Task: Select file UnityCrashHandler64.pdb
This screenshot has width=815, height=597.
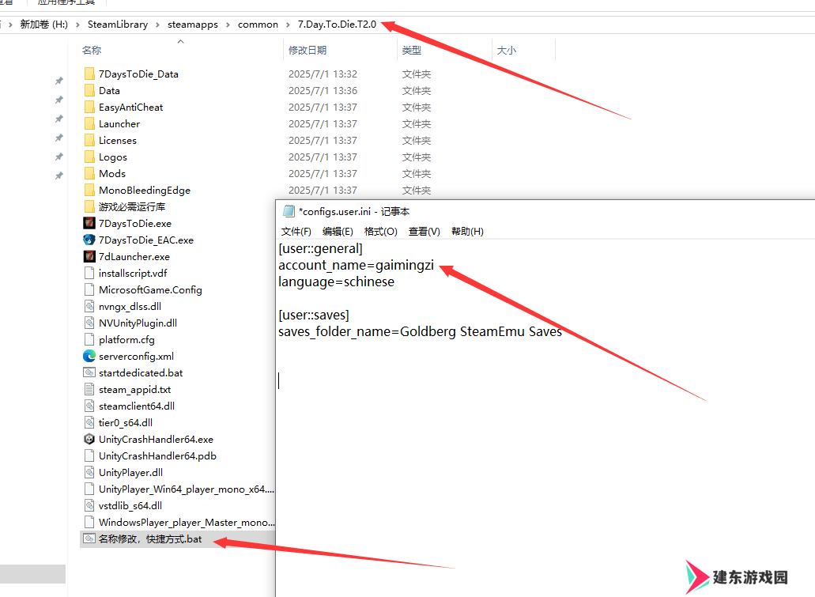Action: [x=157, y=456]
